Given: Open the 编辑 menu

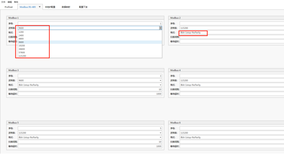Looking at the screenshot, I should [9, 2].
